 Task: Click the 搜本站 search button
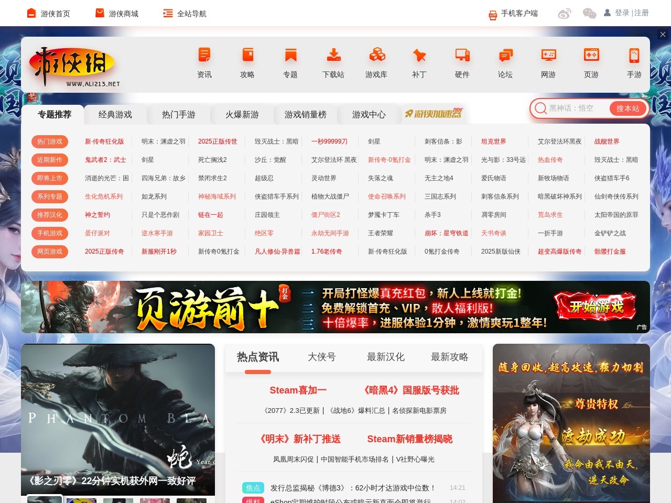[627, 108]
